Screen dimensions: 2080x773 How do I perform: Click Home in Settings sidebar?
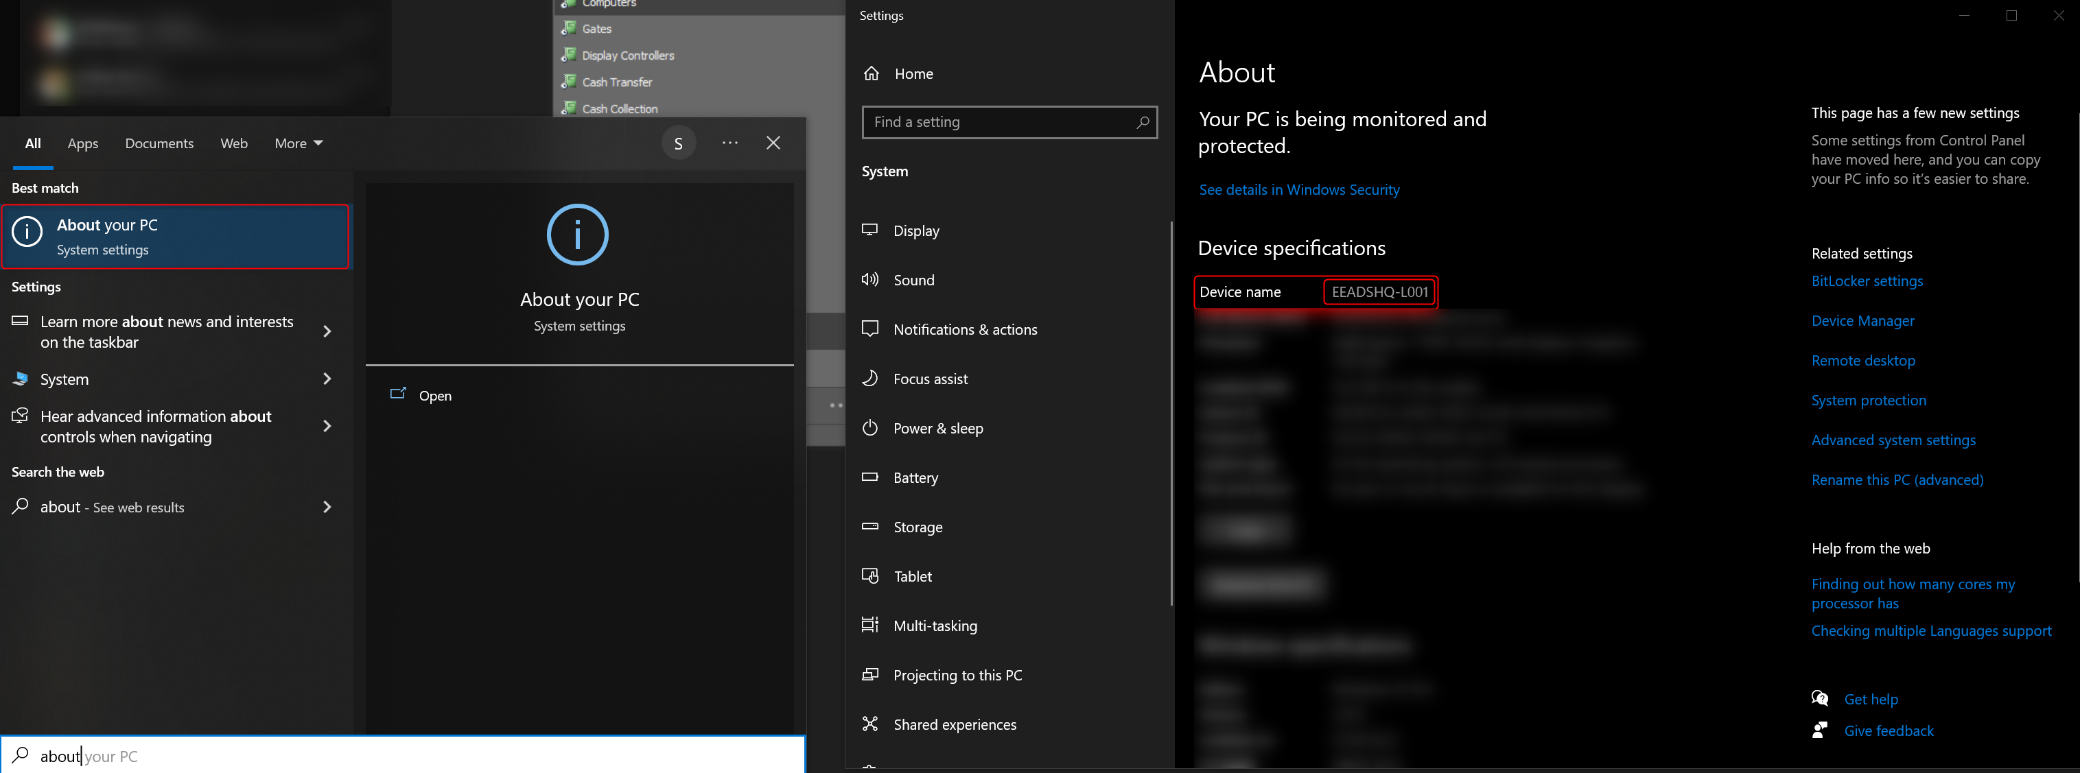pyautogui.click(x=913, y=73)
